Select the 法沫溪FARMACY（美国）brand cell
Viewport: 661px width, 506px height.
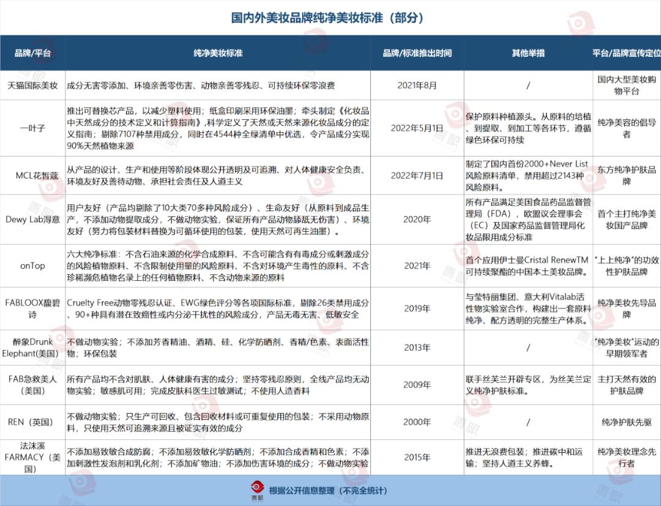[32, 457]
